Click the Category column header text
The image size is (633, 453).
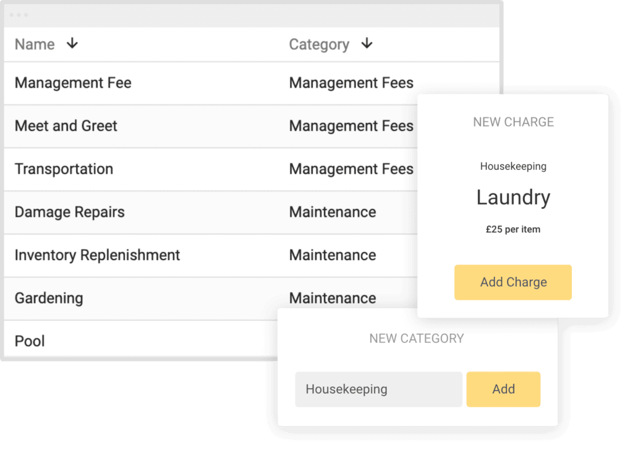tap(319, 44)
